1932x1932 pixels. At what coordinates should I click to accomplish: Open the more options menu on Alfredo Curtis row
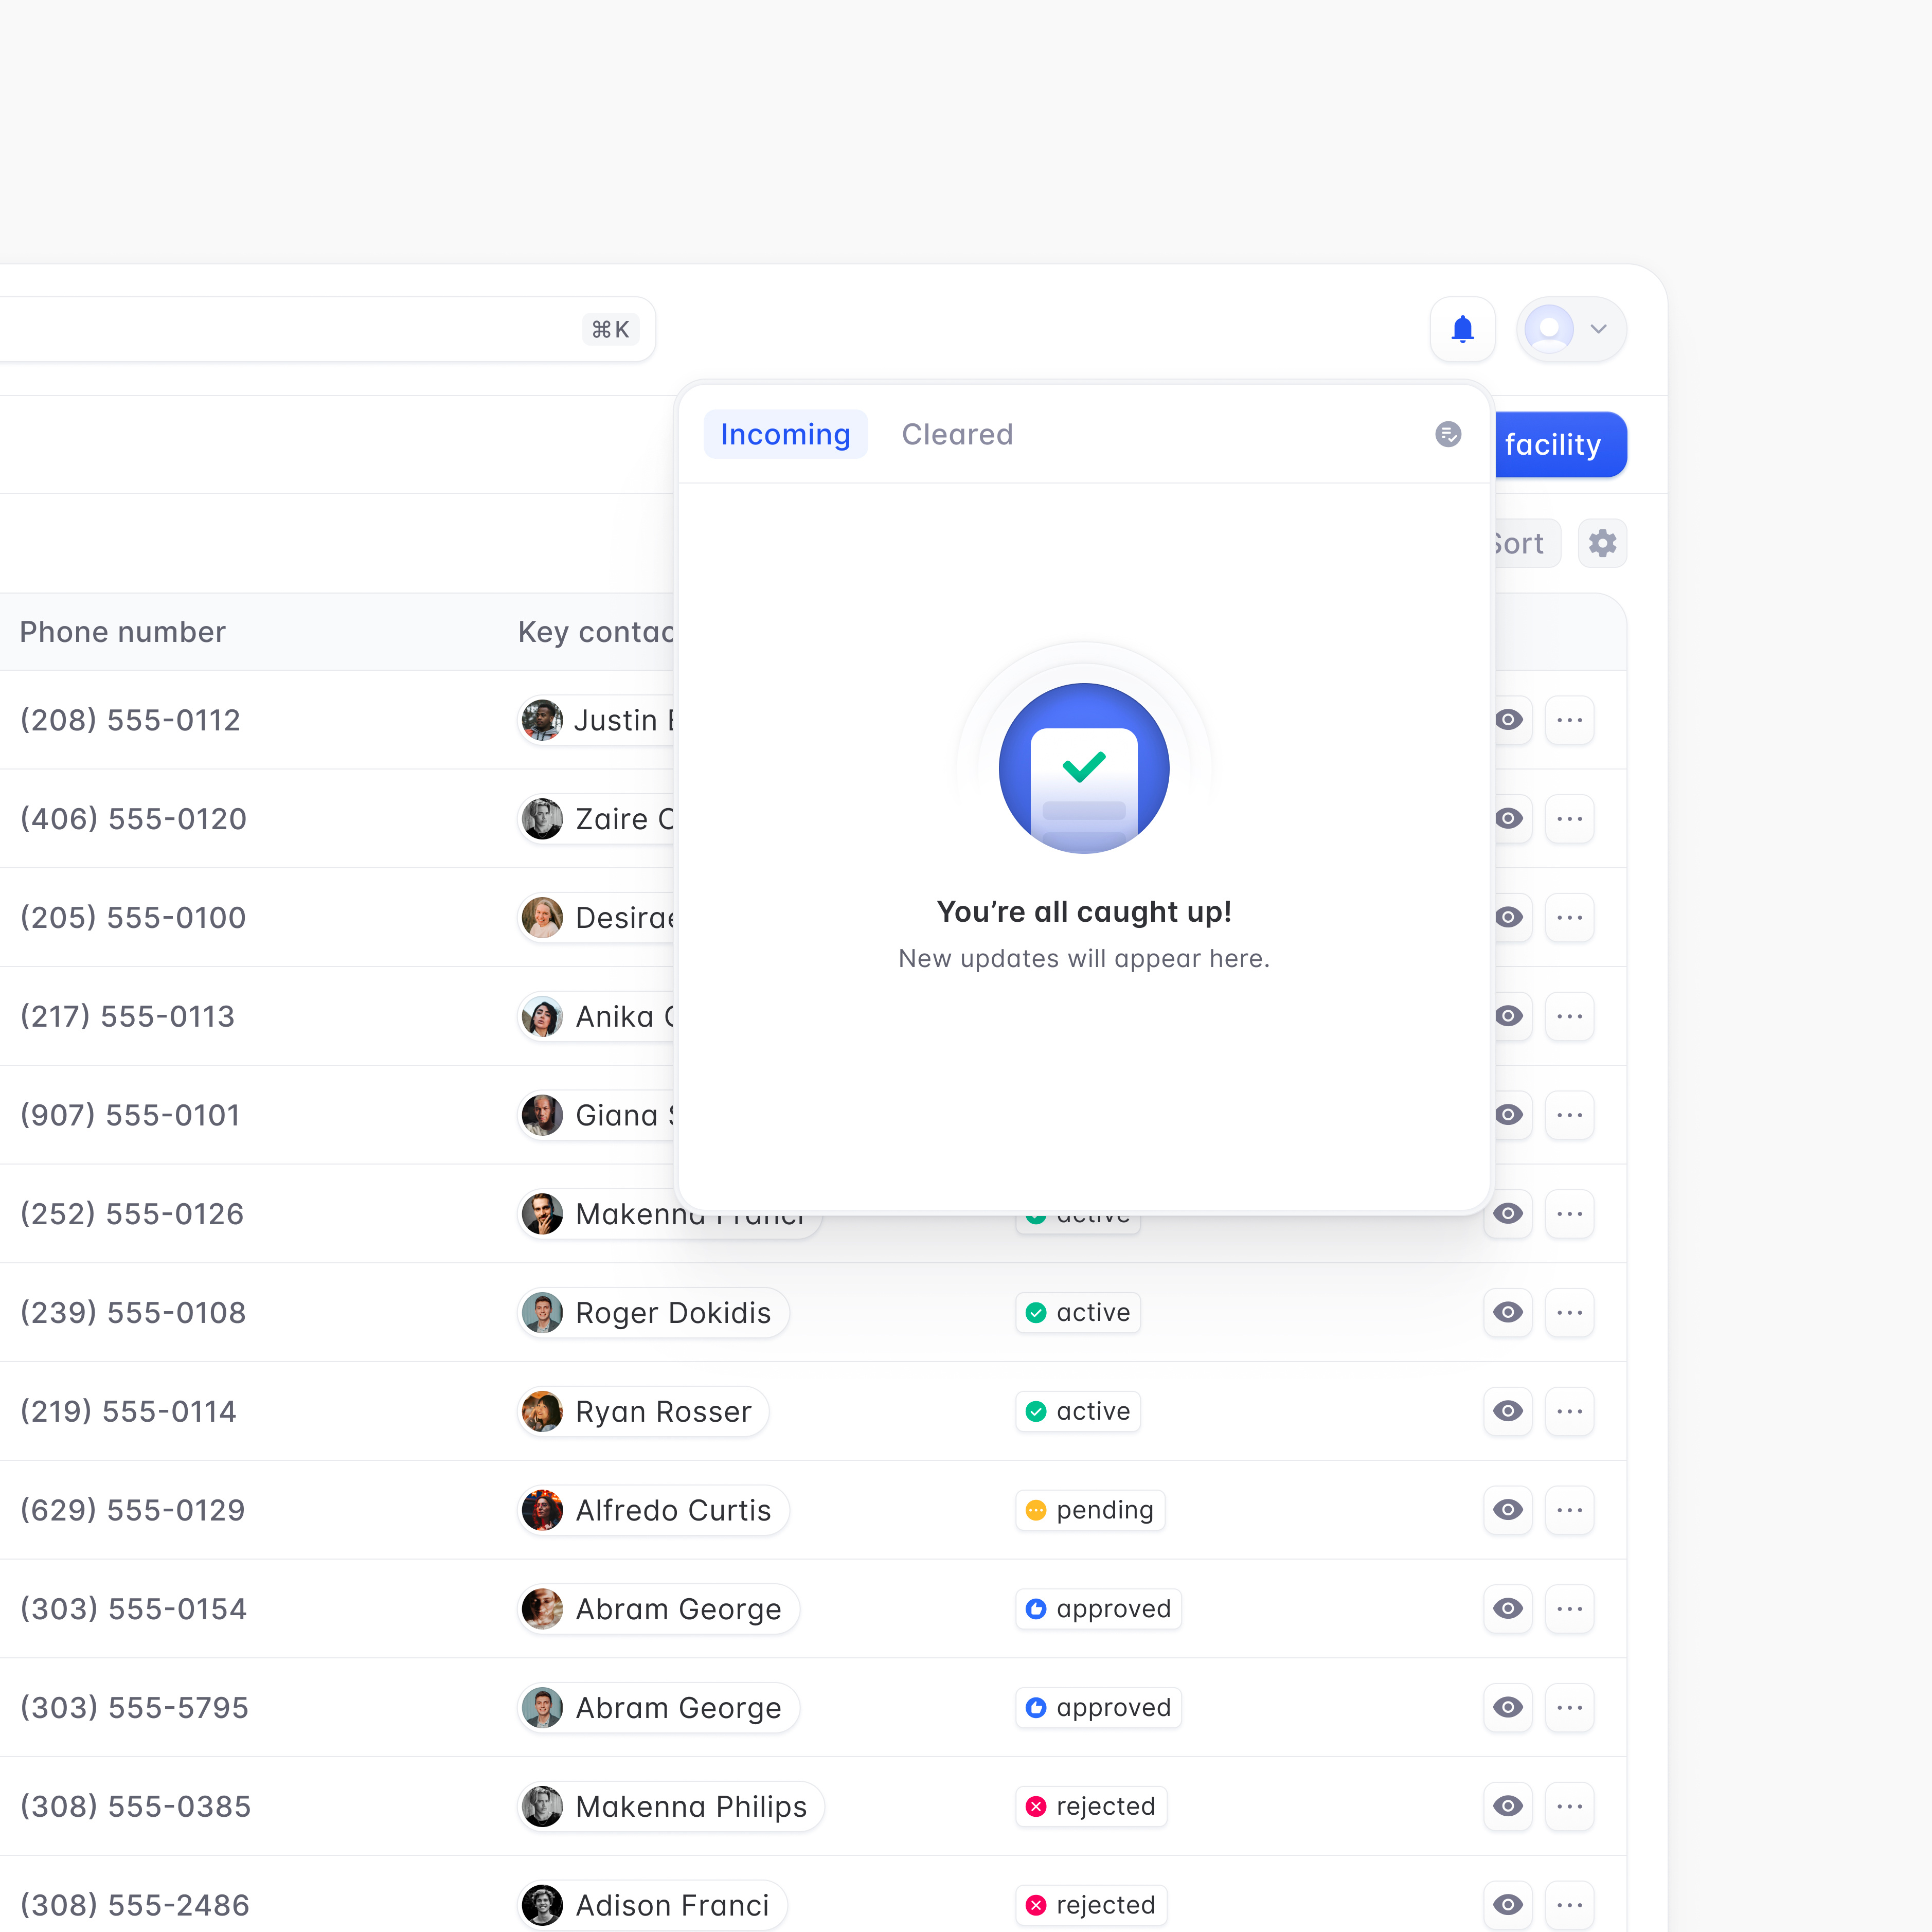pos(1570,1510)
